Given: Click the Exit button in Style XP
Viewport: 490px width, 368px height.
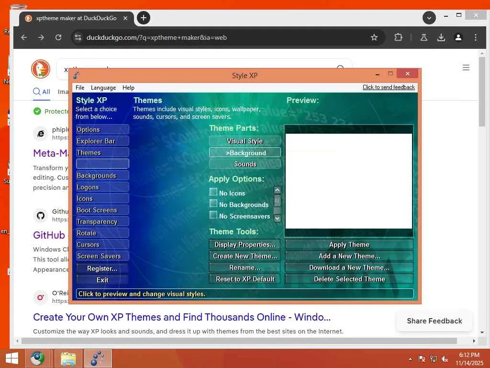Looking at the screenshot, I should click(102, 280).
